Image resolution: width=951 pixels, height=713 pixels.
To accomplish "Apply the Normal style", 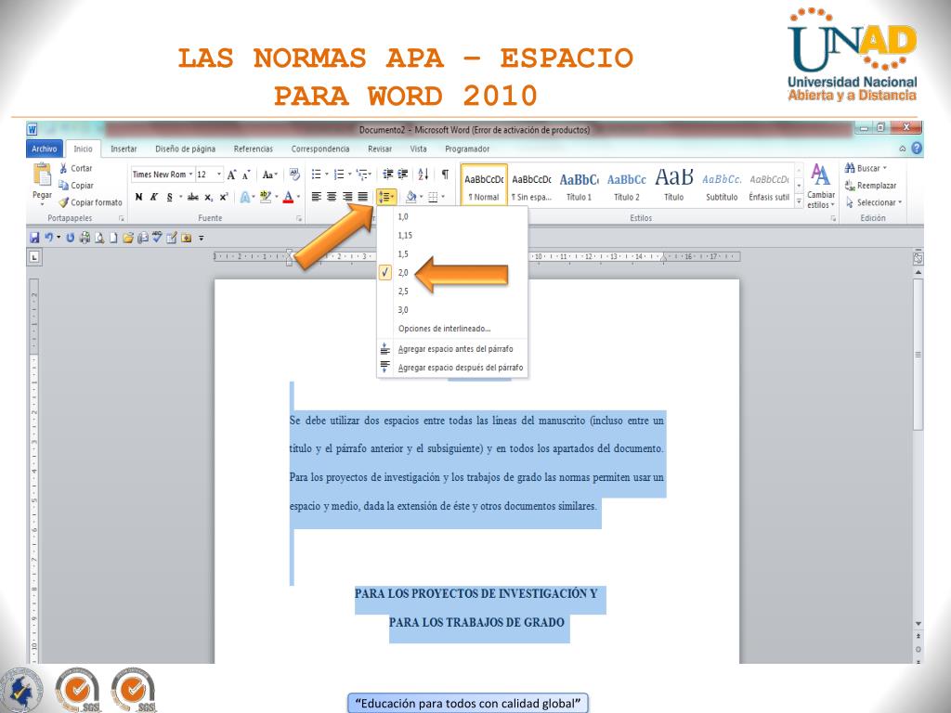I will [484, 186].
